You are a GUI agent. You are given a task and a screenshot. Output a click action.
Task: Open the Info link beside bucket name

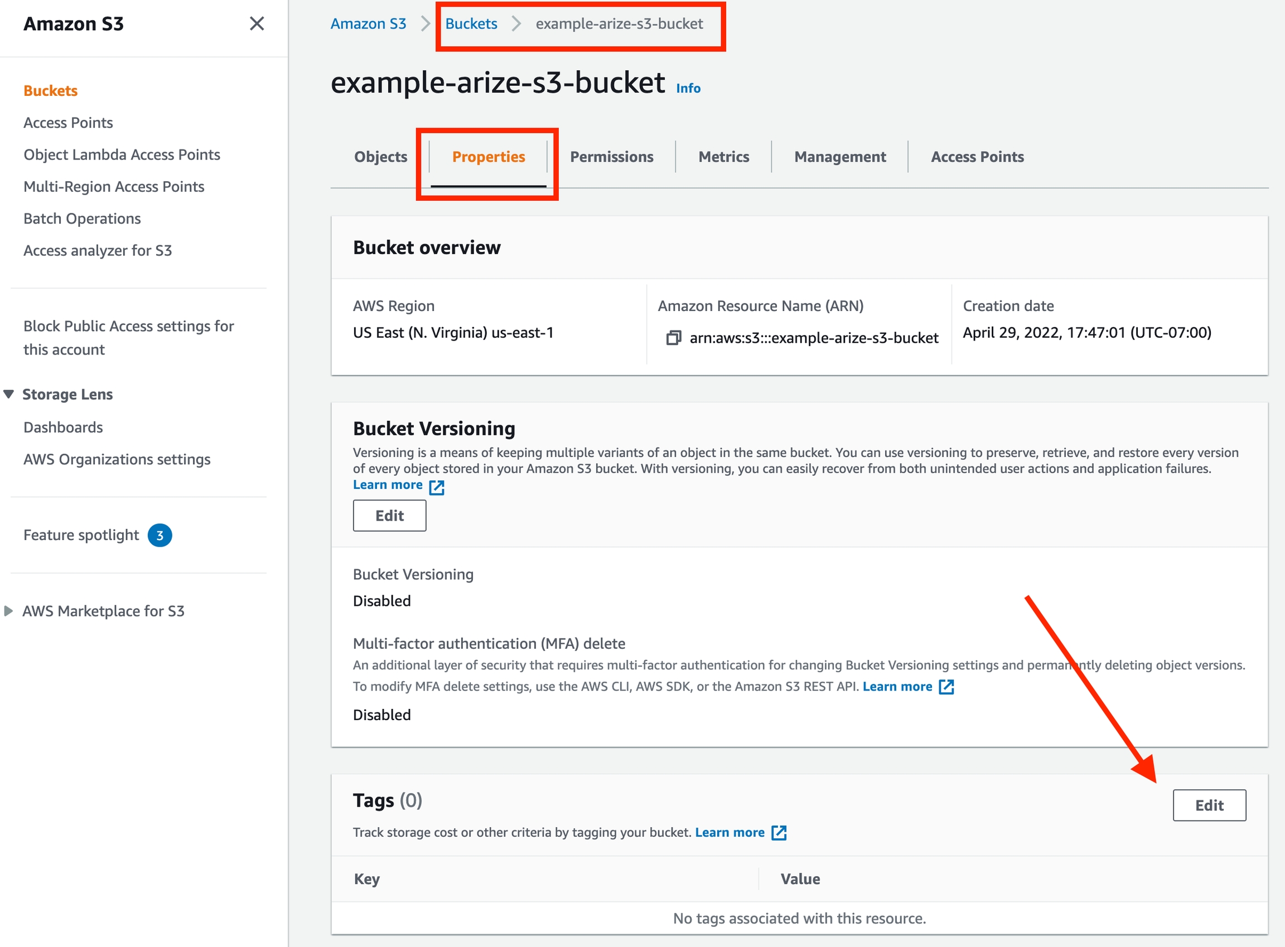point(688,88)
